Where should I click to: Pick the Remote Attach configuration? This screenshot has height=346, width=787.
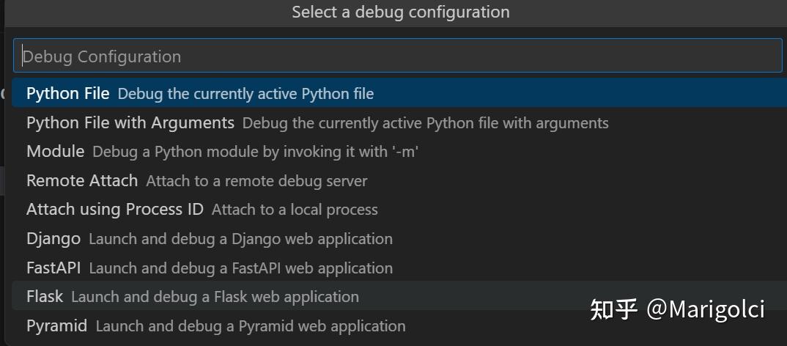[81, 180]
